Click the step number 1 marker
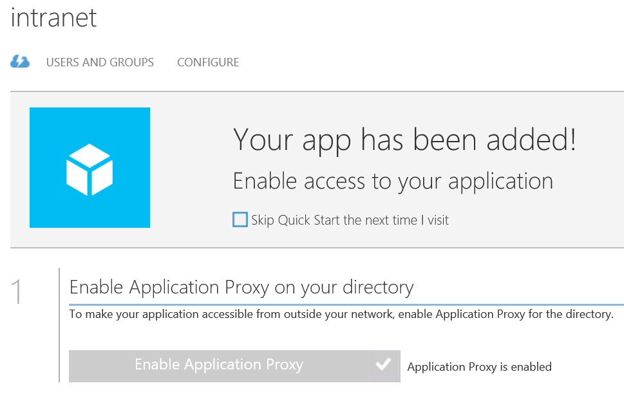 pos(17,292)
